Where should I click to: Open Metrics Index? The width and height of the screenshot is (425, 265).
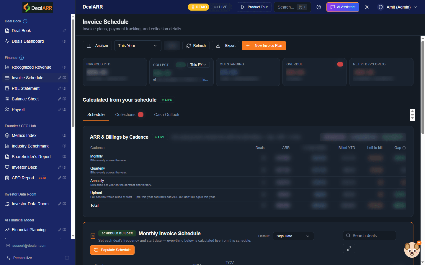(x=24, y=135)
